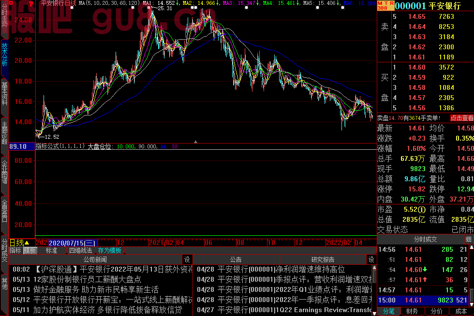Click the 细 detail button
Image resolution: width=474 pixels, height=316 pixels.
pos(469,240)
